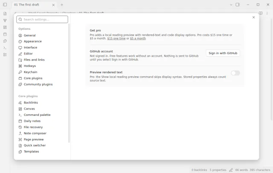Click the bottom ribbon list icon
Viewport: 273px width, 173px height.
point(5,55)
